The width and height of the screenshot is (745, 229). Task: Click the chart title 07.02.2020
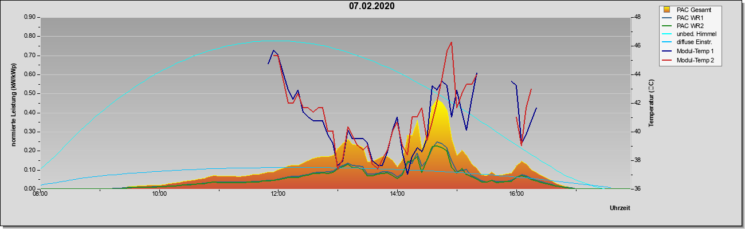372,6
